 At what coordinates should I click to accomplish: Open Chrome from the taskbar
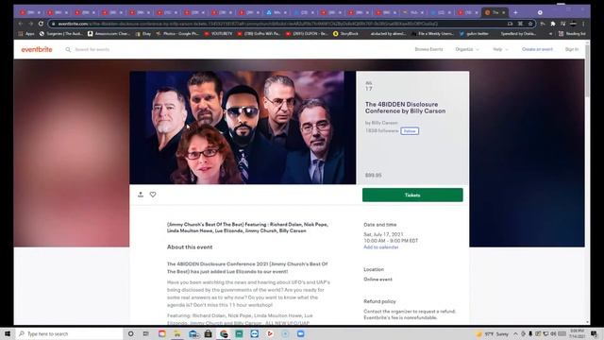click(x=224, y=333)
